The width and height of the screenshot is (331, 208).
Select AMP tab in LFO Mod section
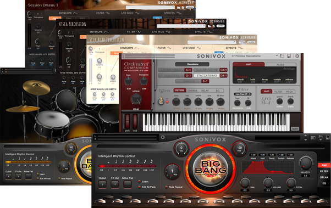(267, 91)
